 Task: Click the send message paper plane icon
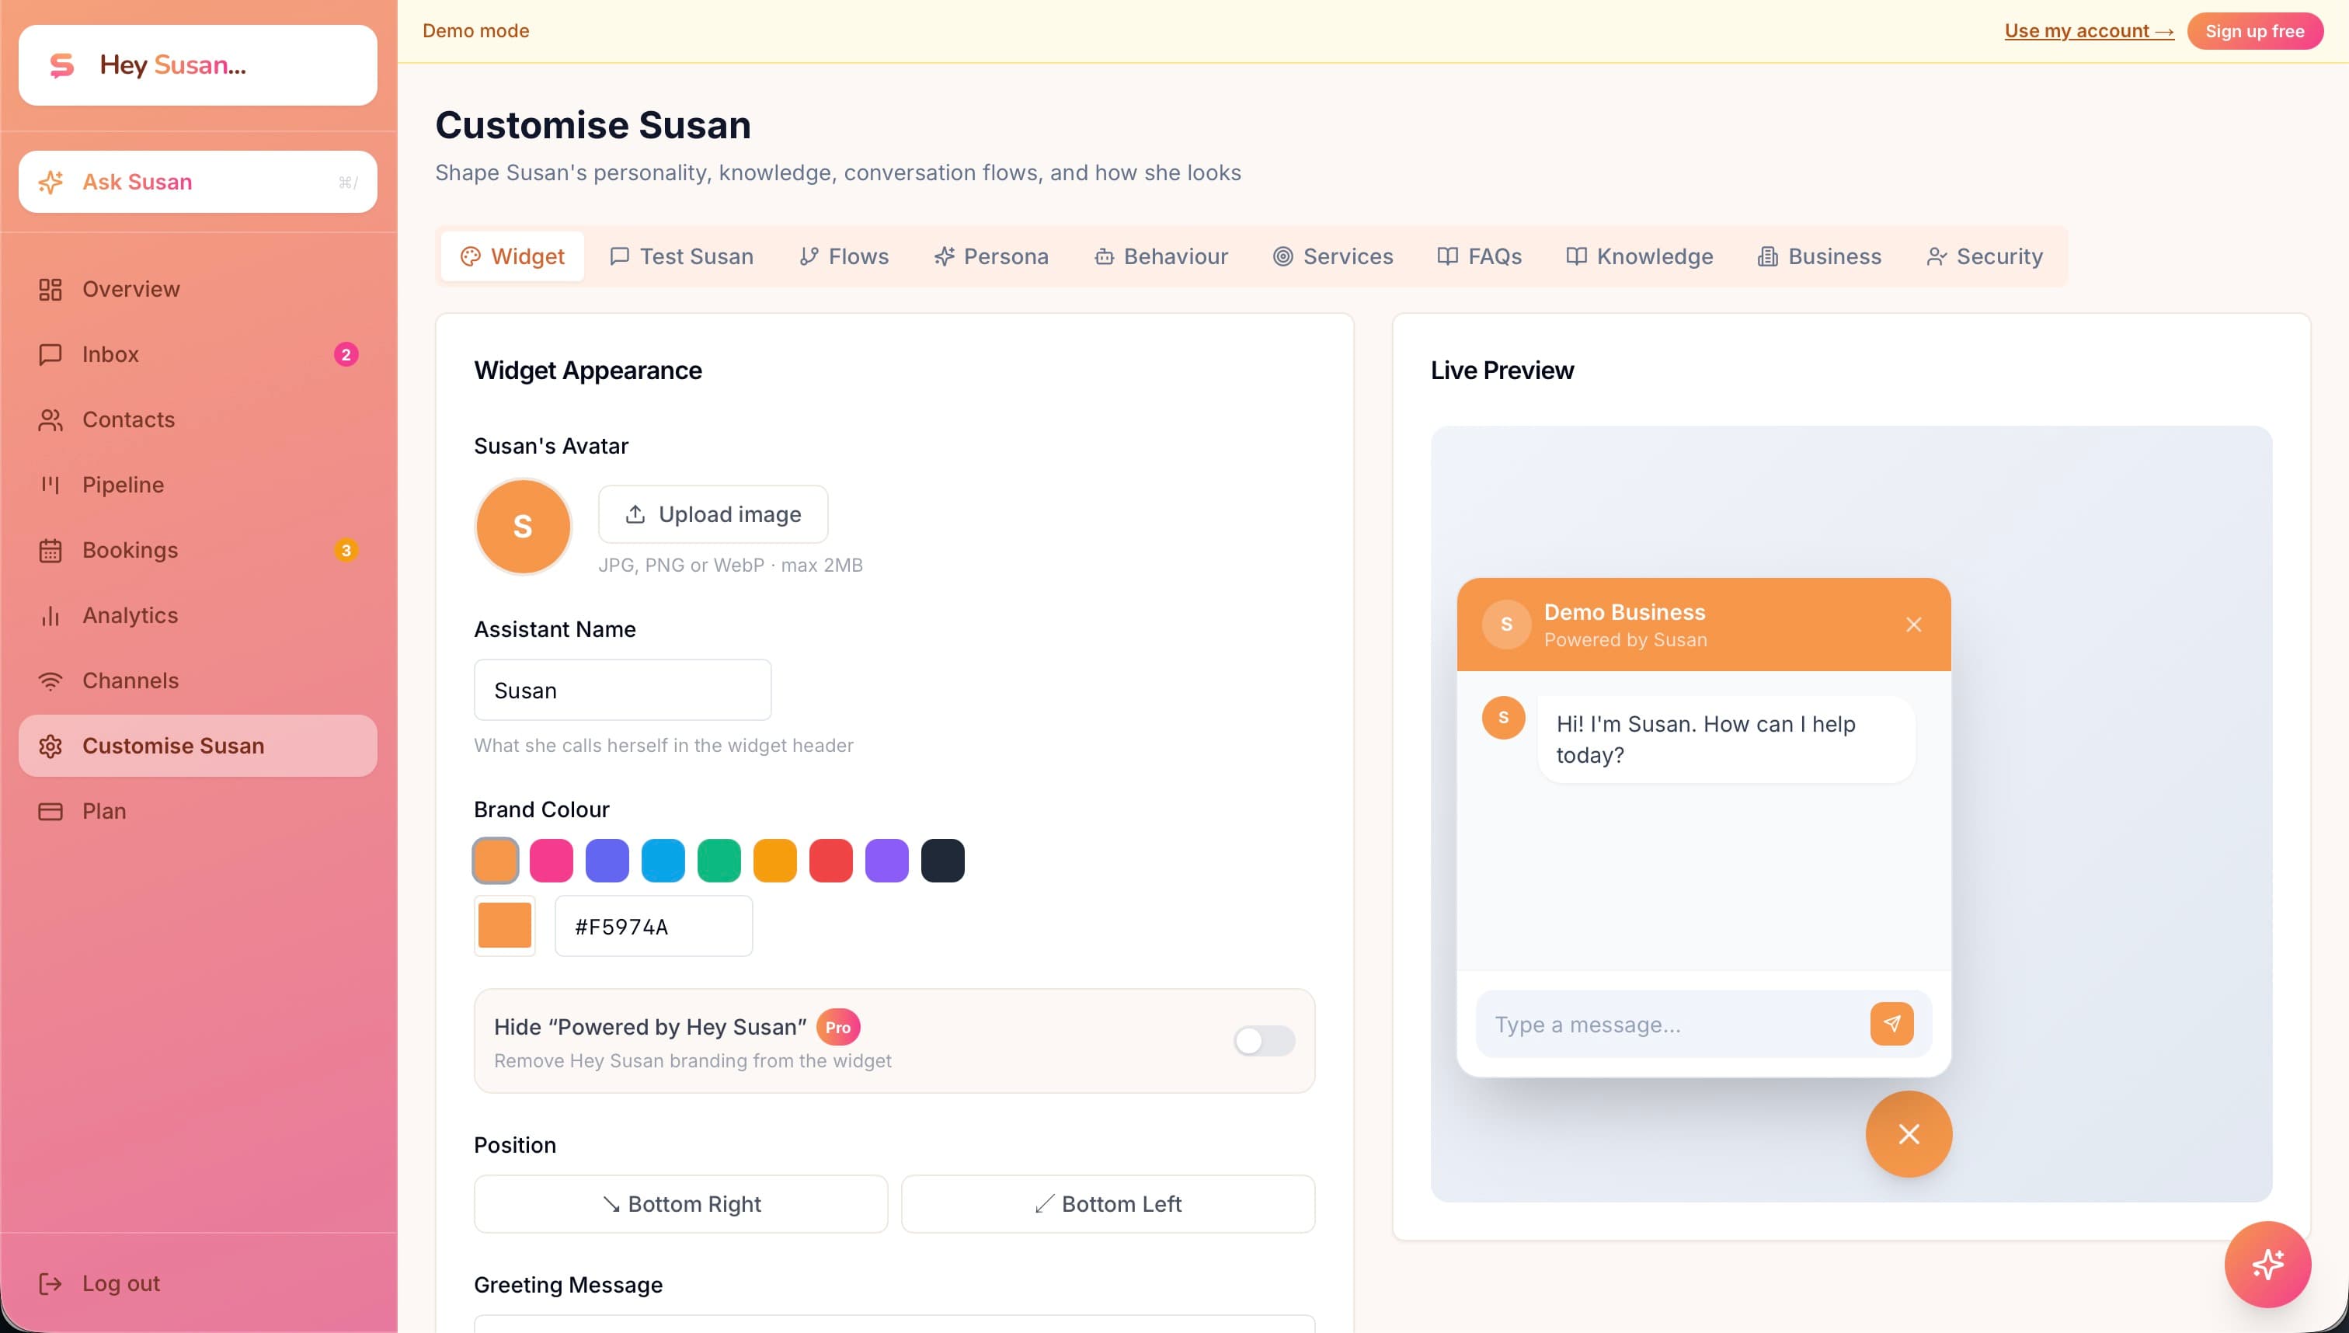[1891, 1024]
